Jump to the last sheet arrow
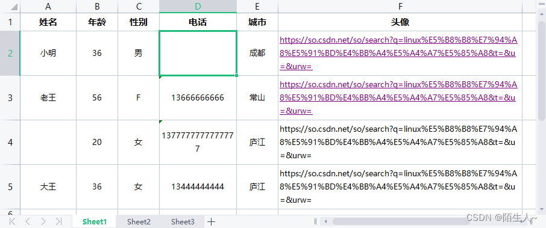The image size is (546, 228). coord(59,222)
